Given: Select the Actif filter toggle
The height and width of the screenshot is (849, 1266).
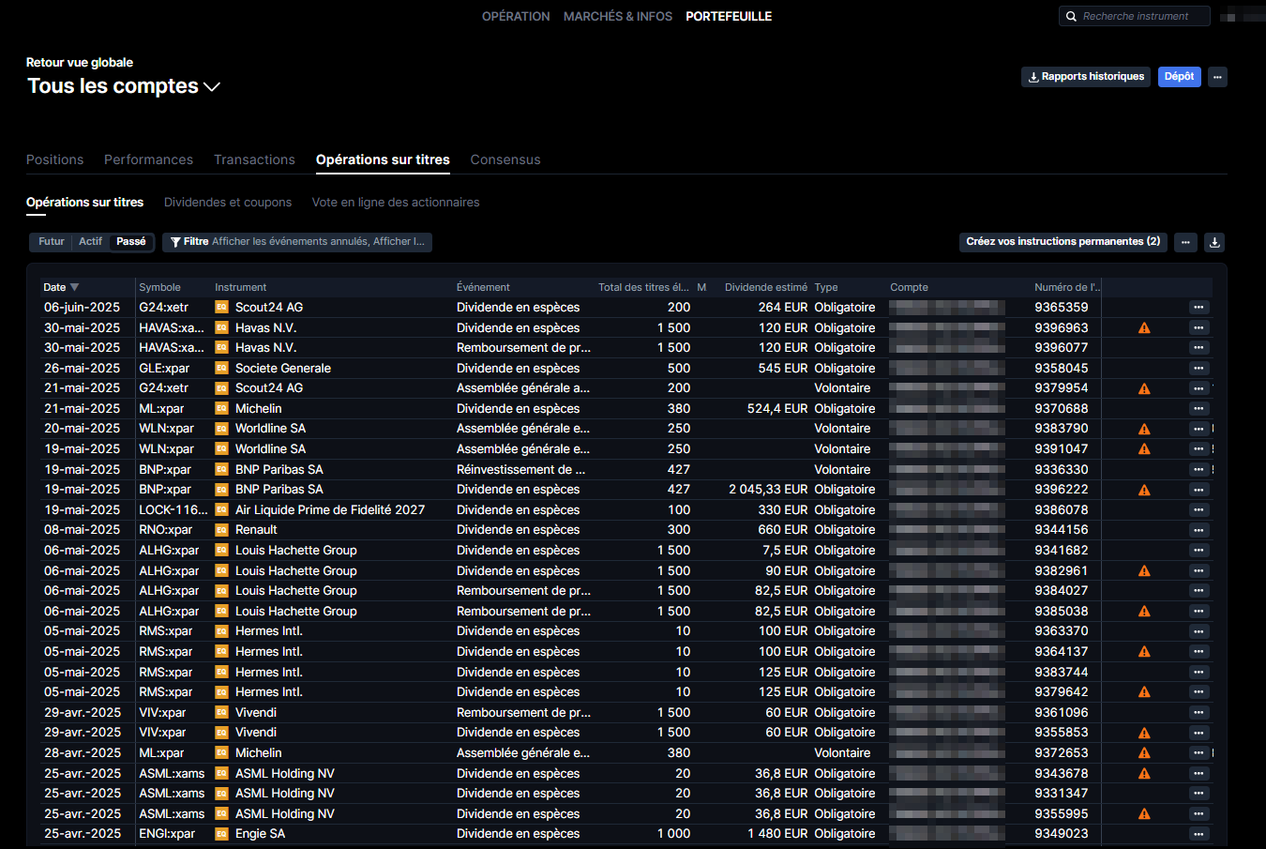Looking at the screenshot, I should pos(90,242).
